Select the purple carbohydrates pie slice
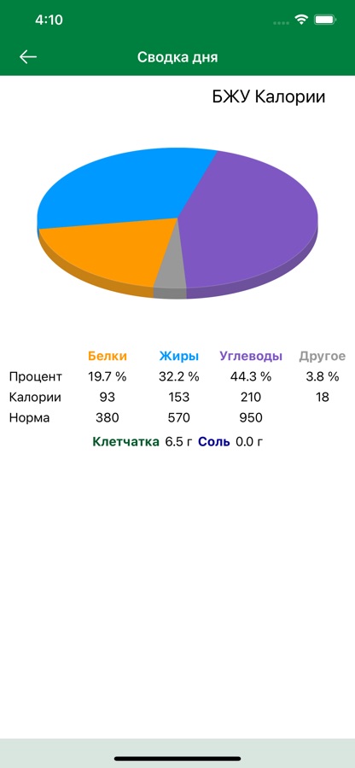 tap(250, 220)
